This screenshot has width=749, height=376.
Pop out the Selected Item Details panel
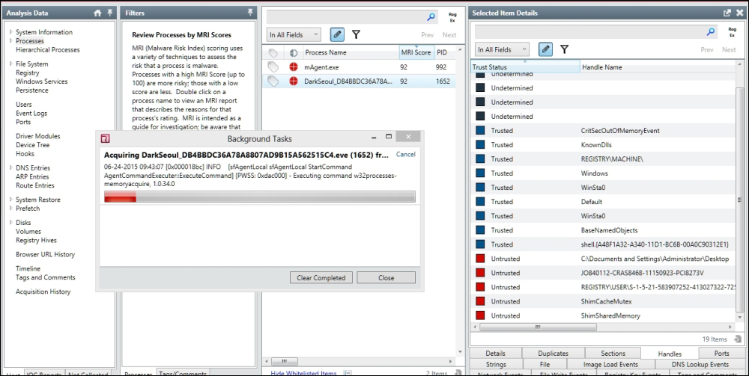click(727, 13)
